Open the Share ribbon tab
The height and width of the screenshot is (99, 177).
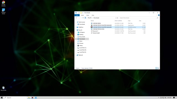(x=88, y=15)
